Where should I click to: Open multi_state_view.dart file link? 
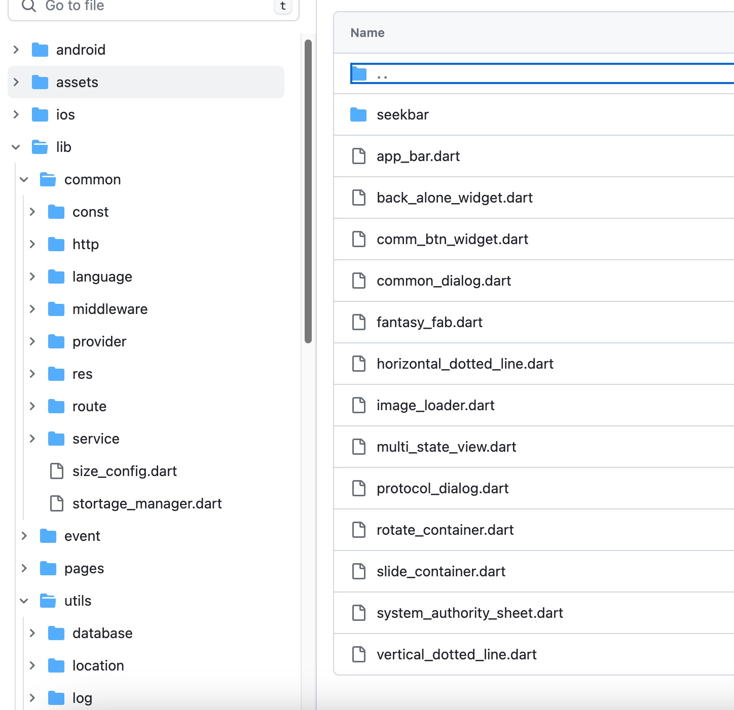point(446,447)
